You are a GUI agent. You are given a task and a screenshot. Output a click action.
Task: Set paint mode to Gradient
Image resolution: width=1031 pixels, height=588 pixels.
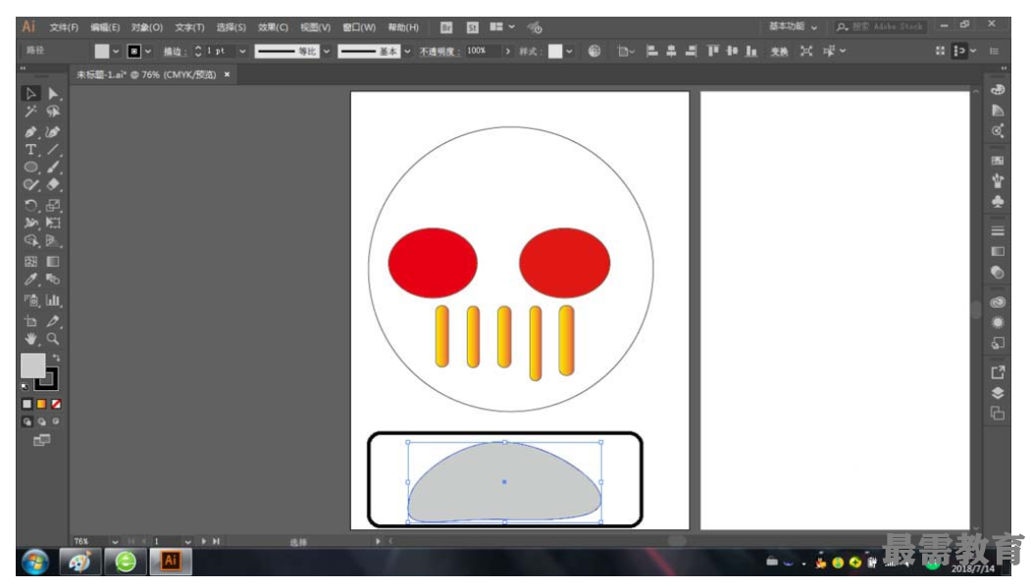pyautogui.click(x=41, y=404)
